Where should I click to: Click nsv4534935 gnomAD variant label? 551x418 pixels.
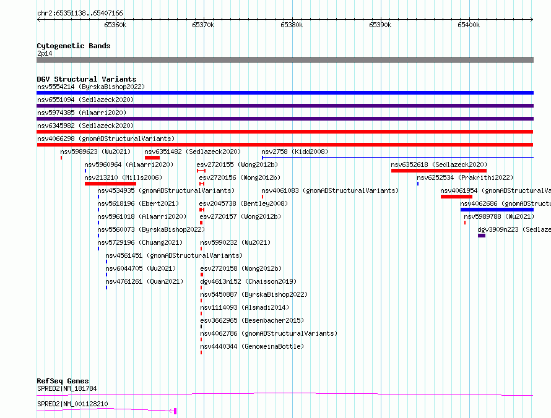[x=166, y=190]
